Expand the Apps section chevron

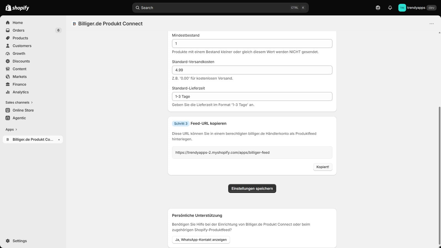16,130
